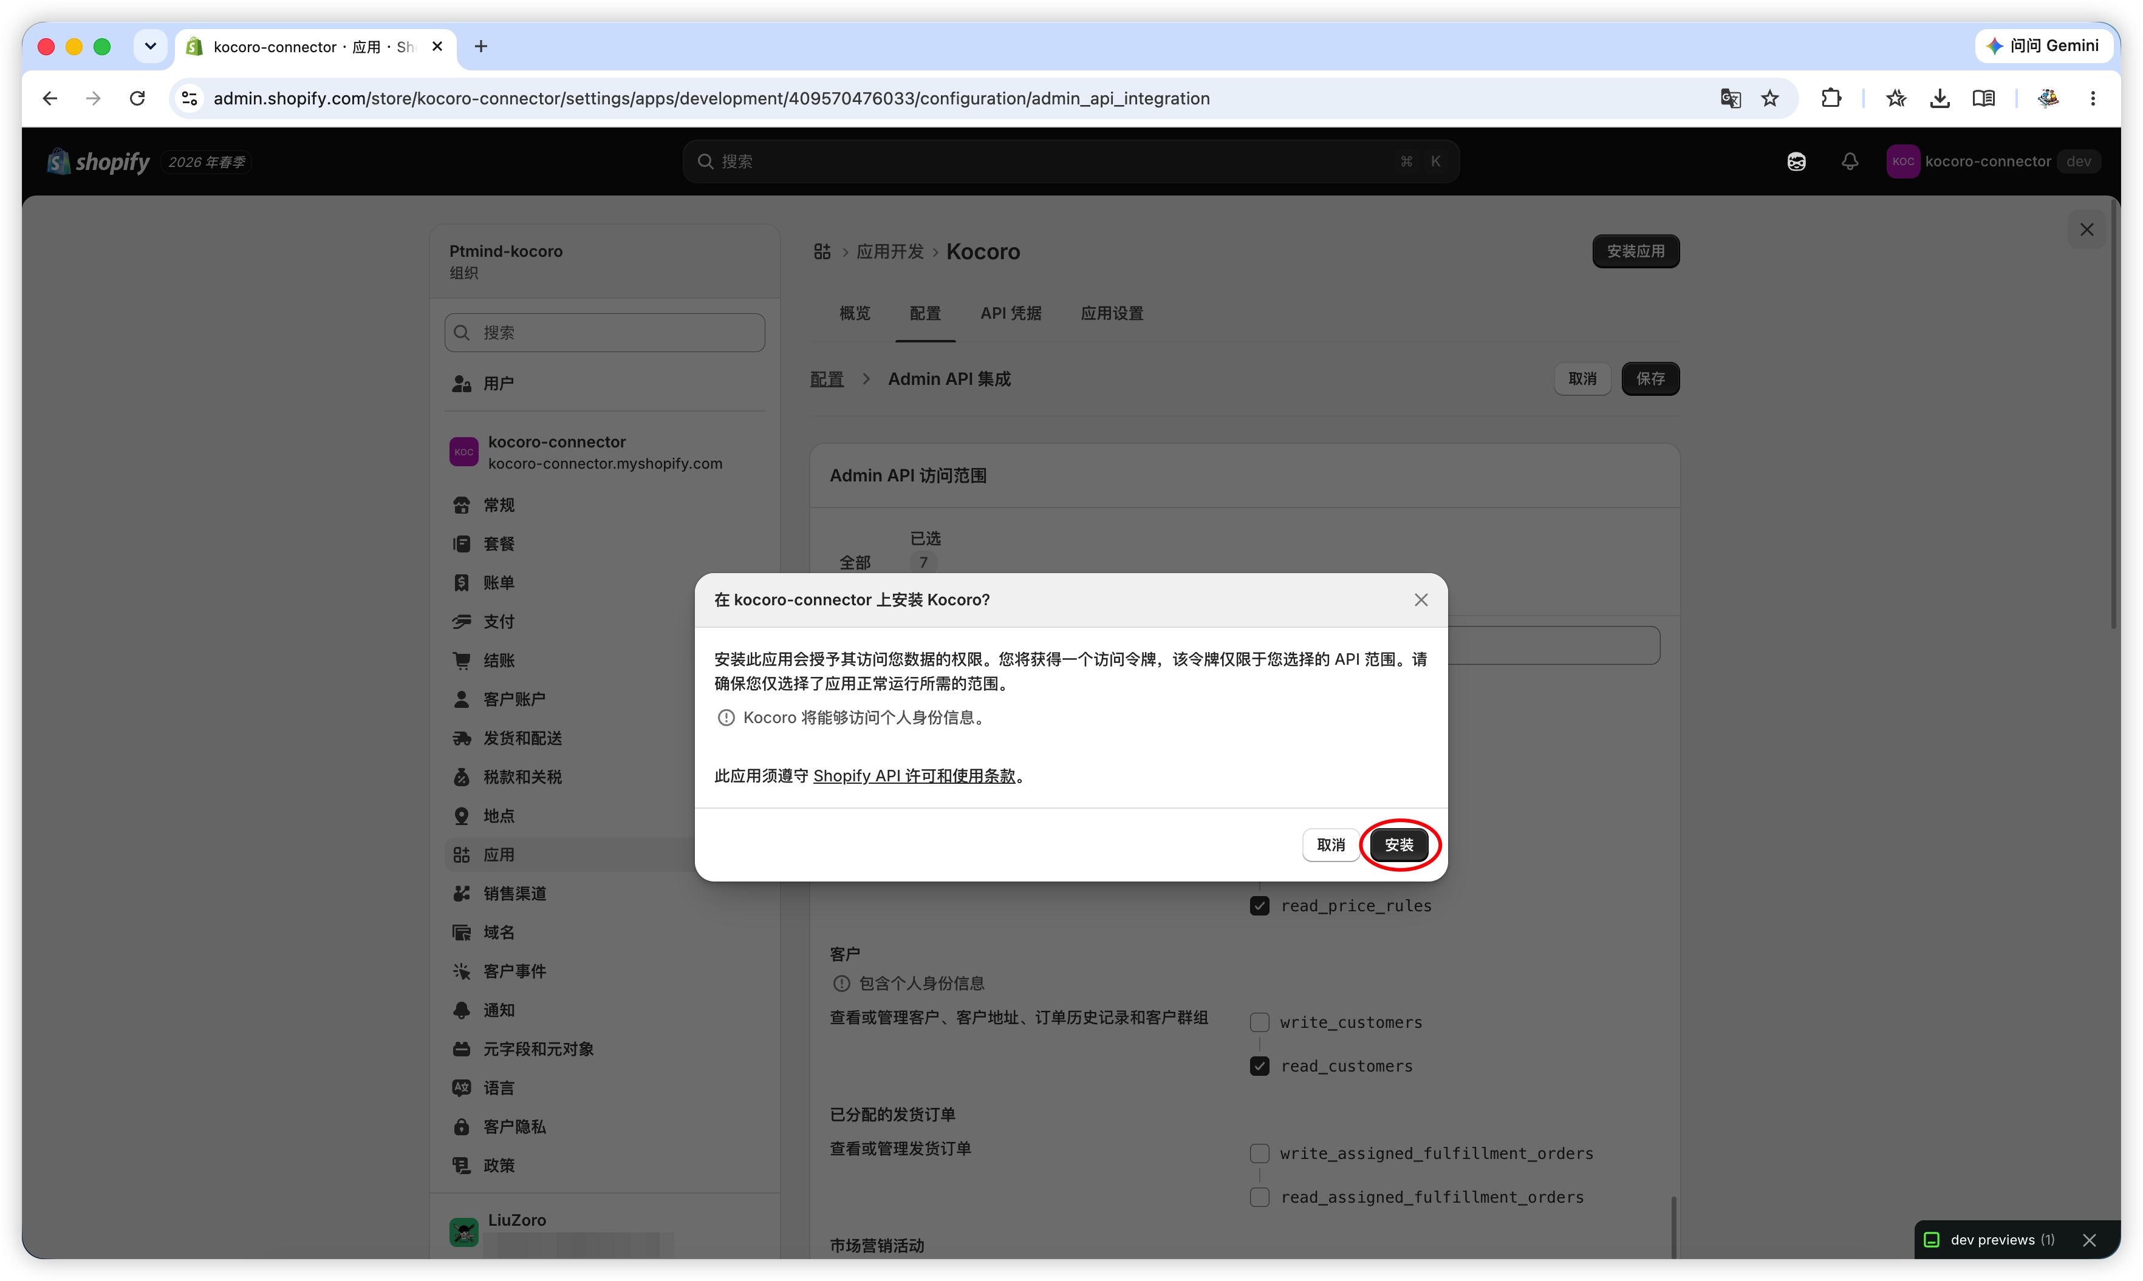The height and width of the screenshot is (1281, 2143).
Task: Open 发货和配送 settings
Action: 604,738
